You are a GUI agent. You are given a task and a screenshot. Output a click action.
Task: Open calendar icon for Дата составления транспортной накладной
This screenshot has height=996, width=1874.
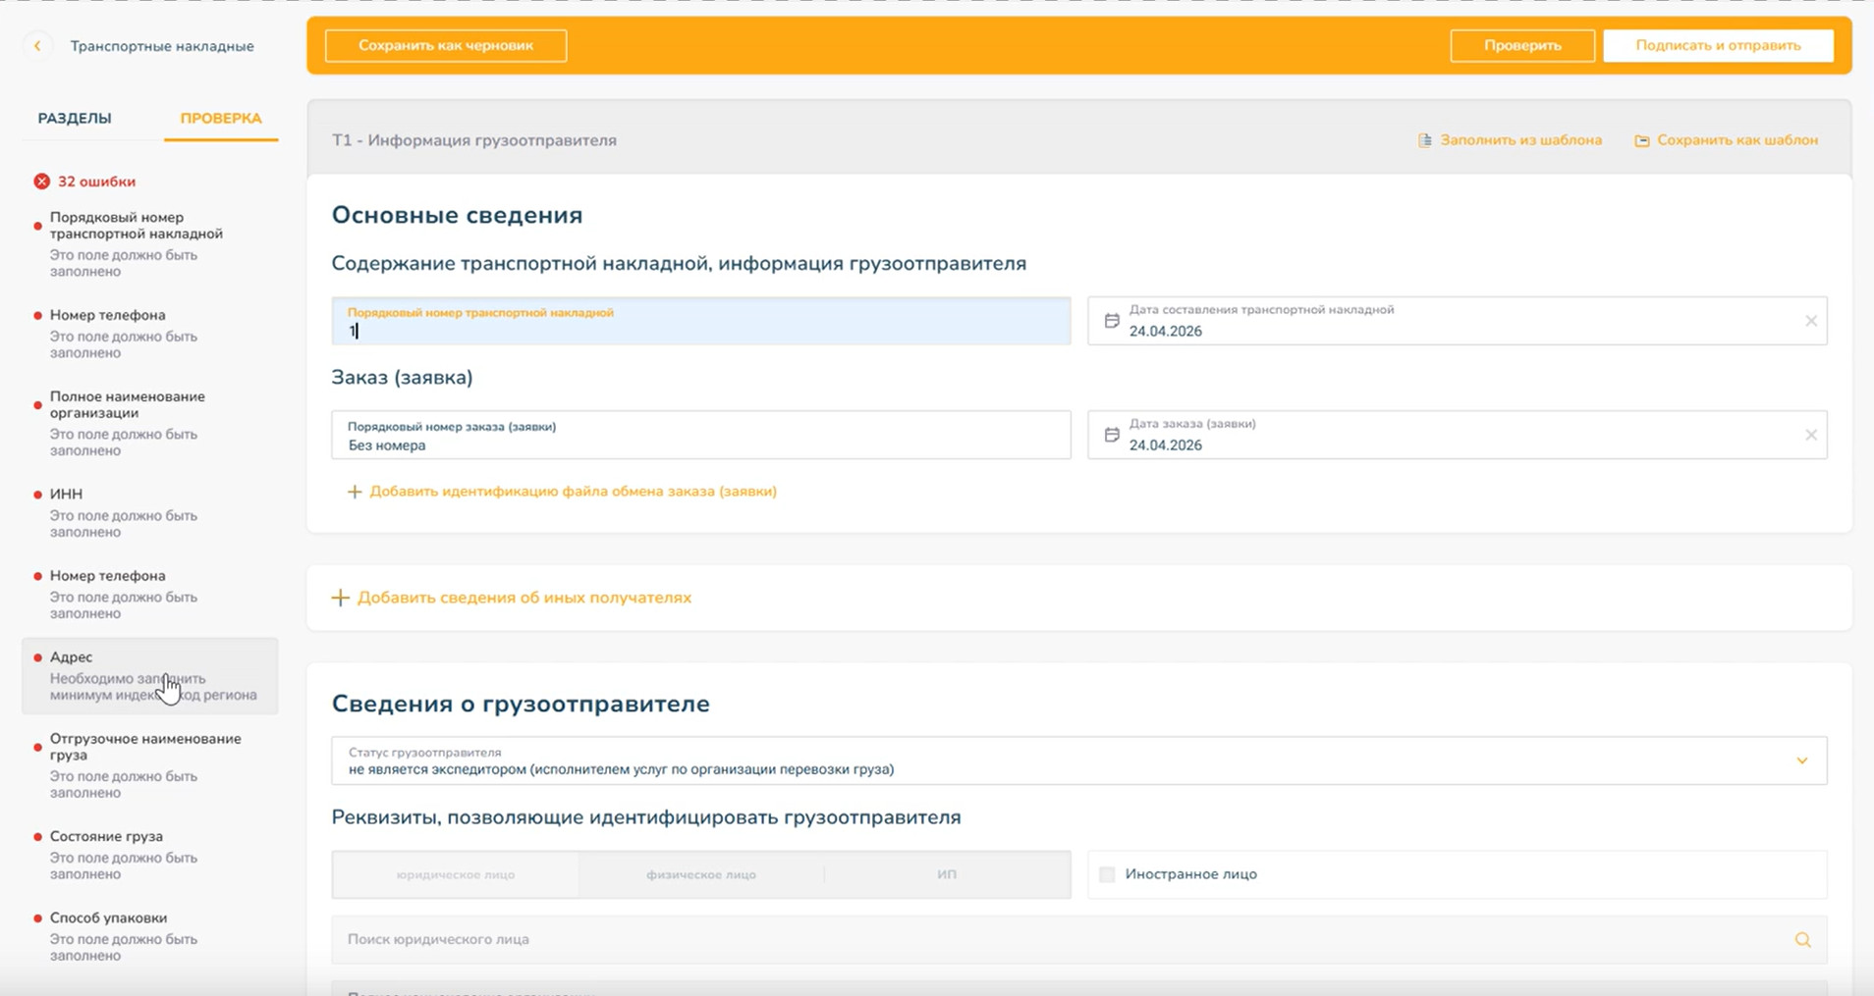pos(1112,321)
